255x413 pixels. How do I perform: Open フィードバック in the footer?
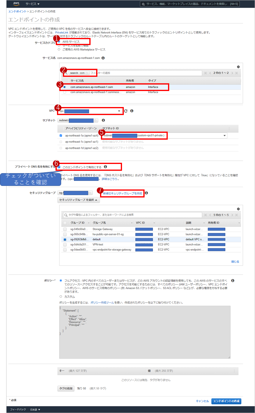(x=18, y=409)
